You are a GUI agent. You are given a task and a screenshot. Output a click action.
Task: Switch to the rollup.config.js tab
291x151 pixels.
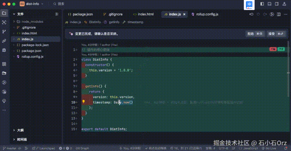(205, 14)
